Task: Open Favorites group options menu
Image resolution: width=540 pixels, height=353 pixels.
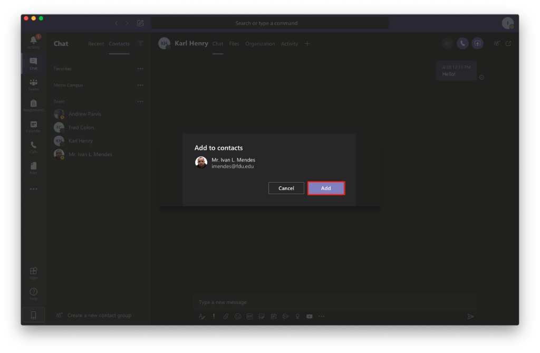Action: 140,69
